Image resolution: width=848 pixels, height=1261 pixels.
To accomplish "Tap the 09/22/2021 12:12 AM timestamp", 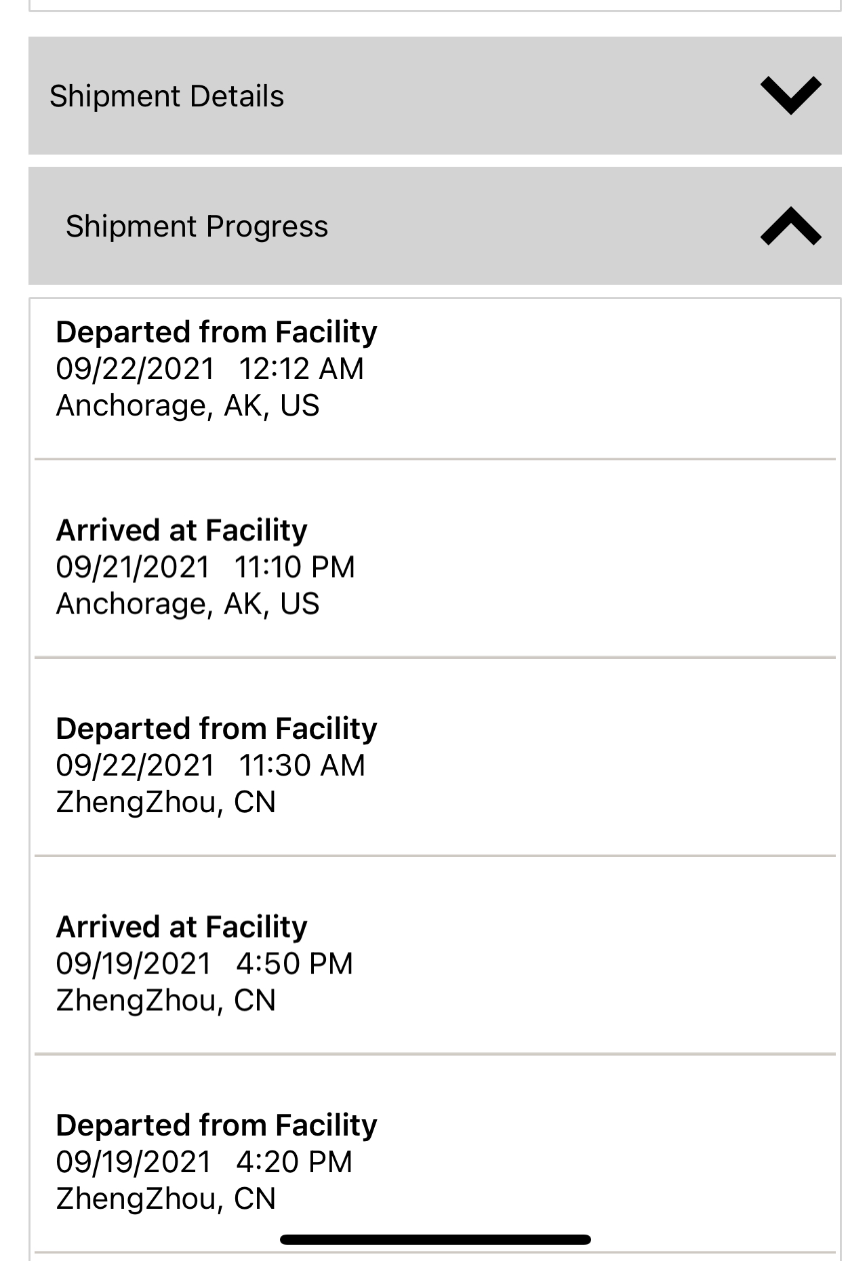I will coord(209,369).
